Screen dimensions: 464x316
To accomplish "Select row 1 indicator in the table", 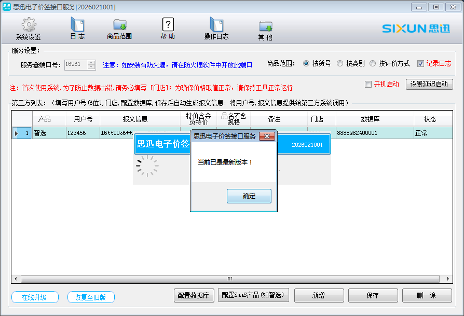I will 22,133.
